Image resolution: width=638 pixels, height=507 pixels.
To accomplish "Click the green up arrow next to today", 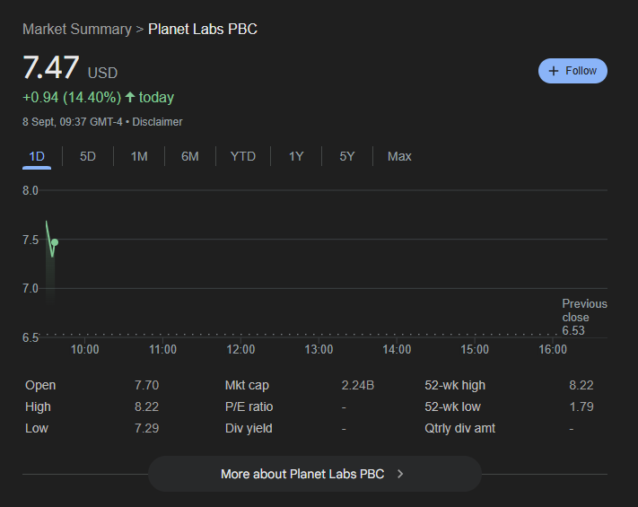I will coord(130,97).
